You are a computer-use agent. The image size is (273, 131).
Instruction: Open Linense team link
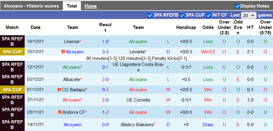pyautogui.click(x=72, y=42)
